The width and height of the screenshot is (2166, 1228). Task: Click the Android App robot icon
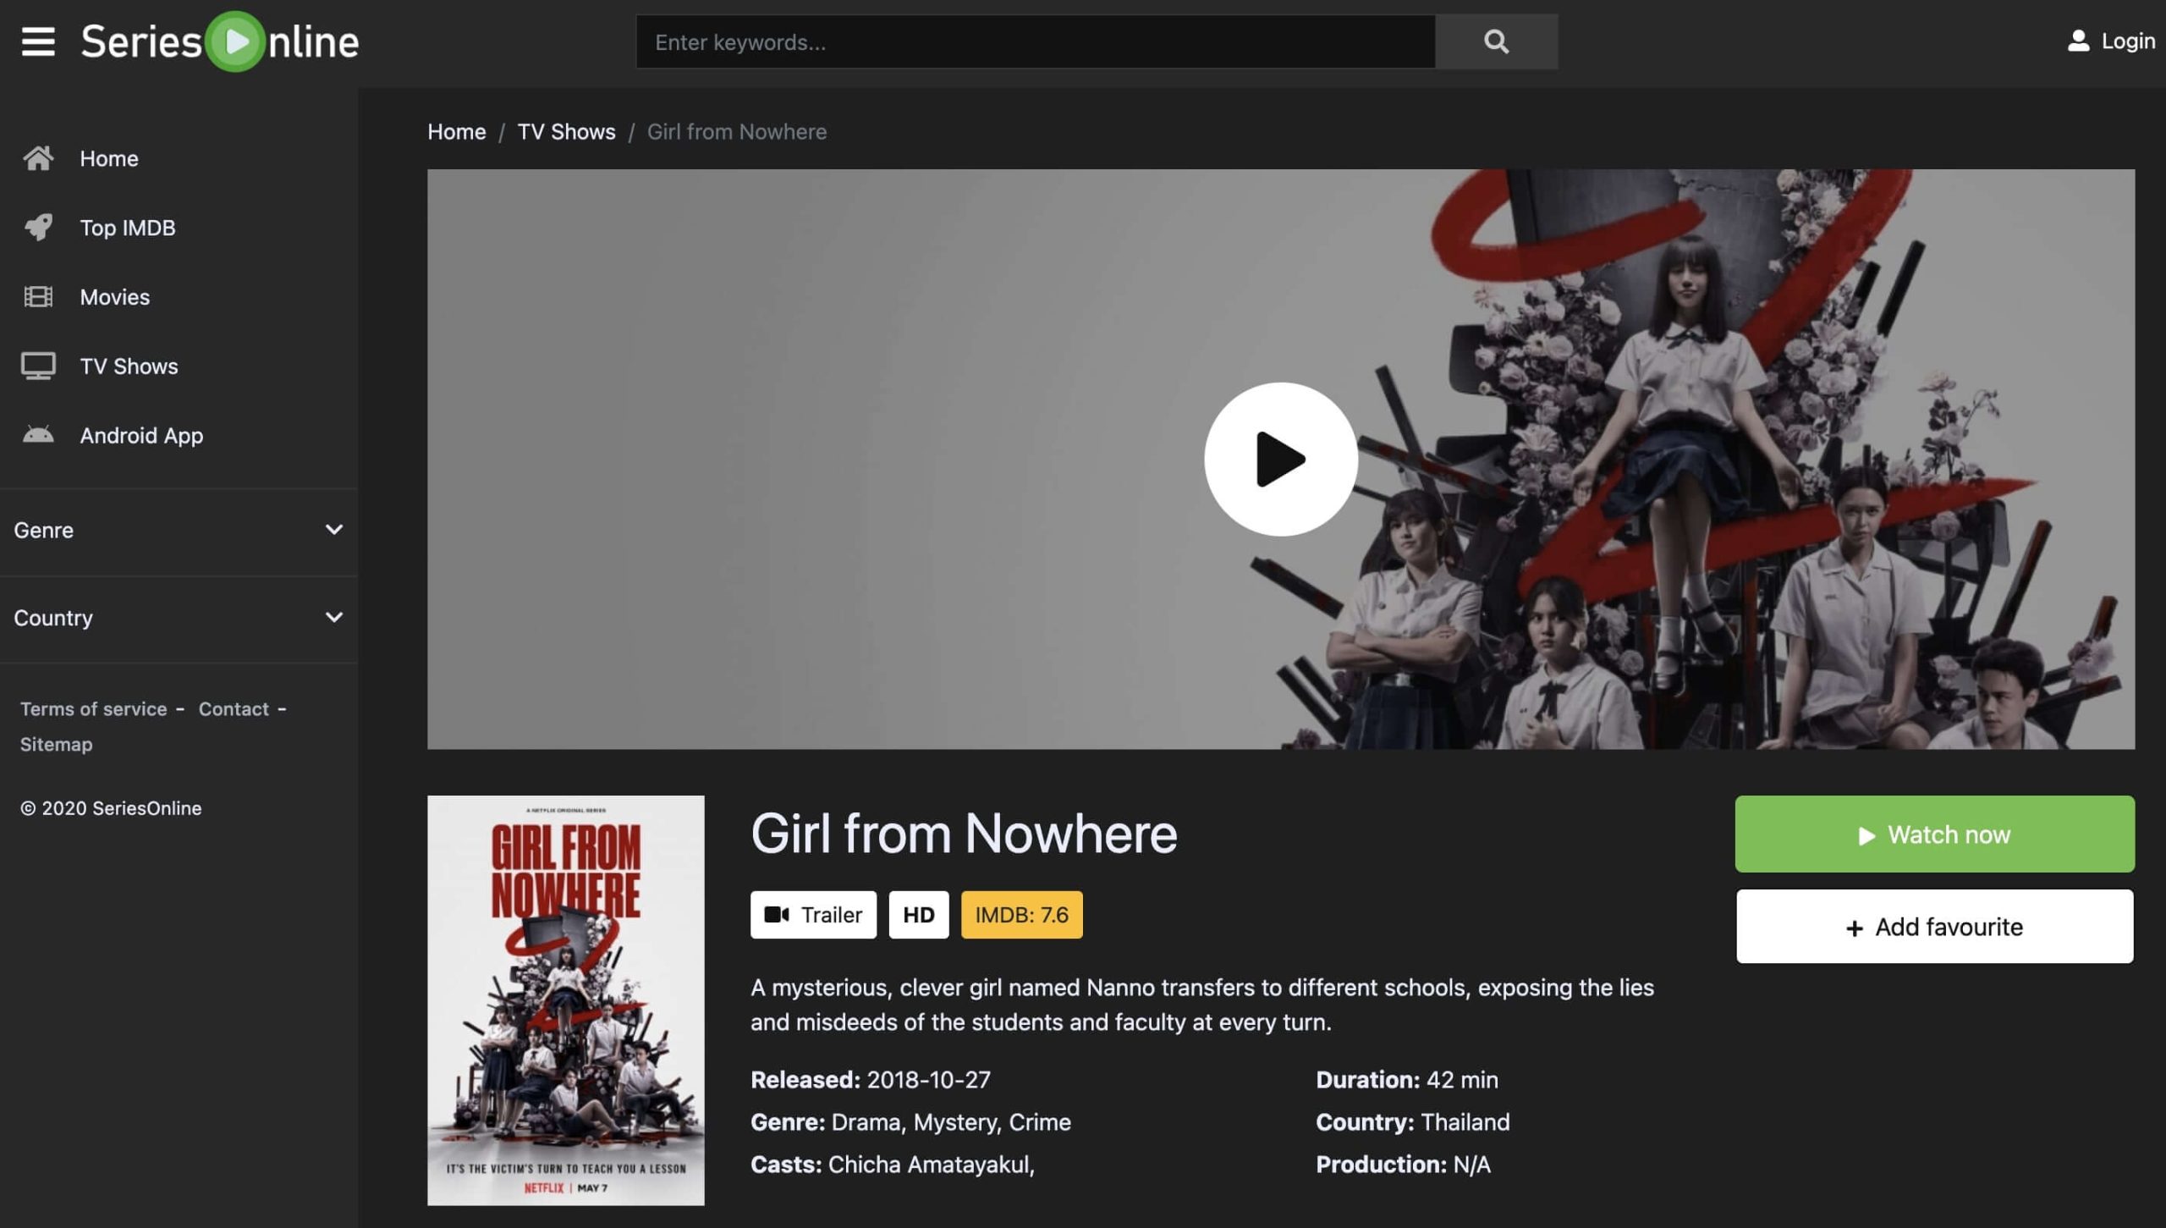38,435
